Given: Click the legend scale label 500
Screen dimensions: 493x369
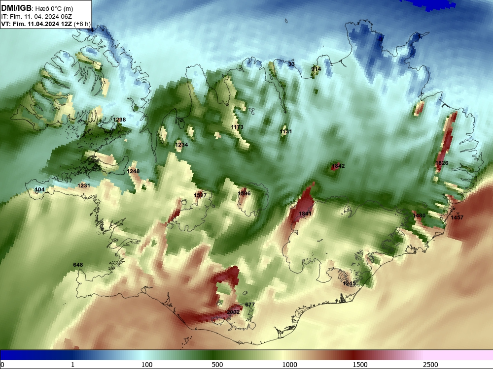Looking at the screenshot, I should point(217,365).
